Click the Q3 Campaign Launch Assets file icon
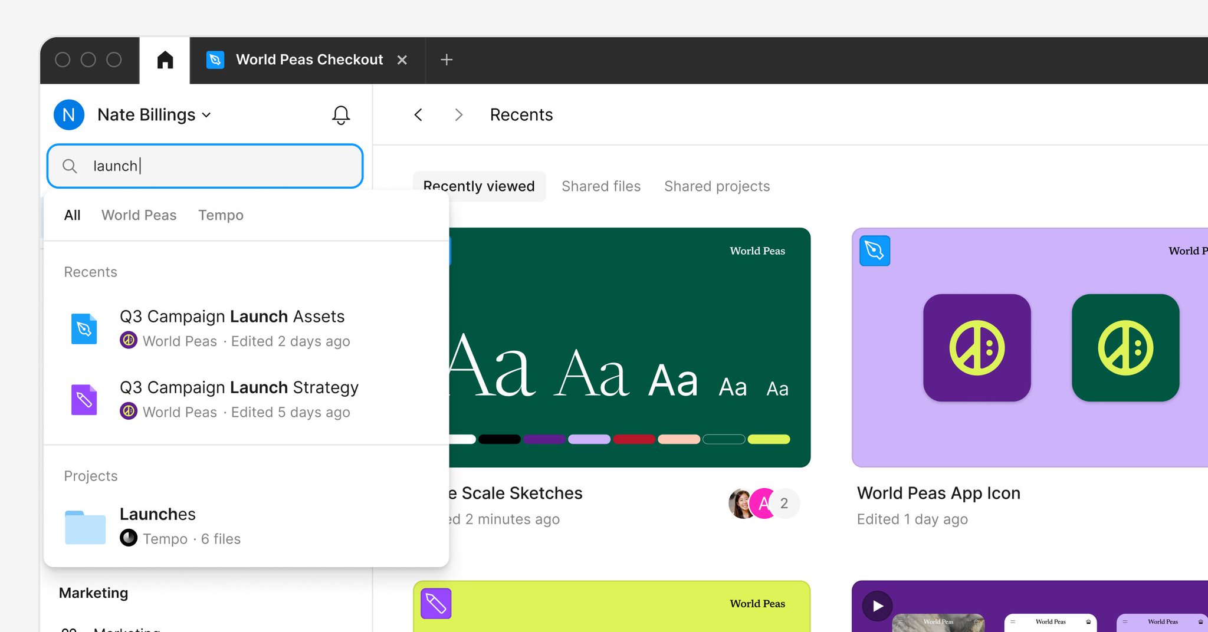The height and width of the screenshot is (632, 1208). click(84, 328)
